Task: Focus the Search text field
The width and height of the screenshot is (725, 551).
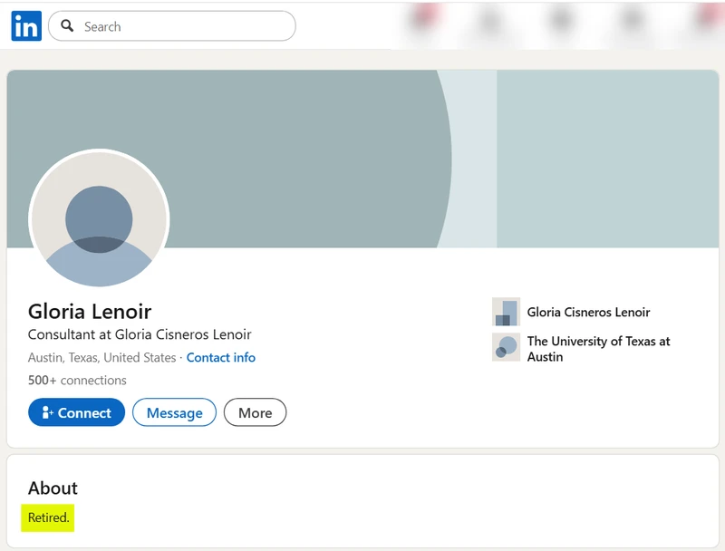Action: click(x=181, y=26)
